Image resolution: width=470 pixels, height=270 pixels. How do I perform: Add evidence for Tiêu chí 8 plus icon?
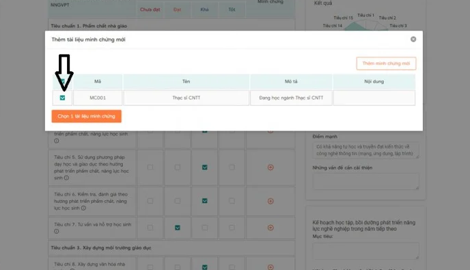coord(271,267)
